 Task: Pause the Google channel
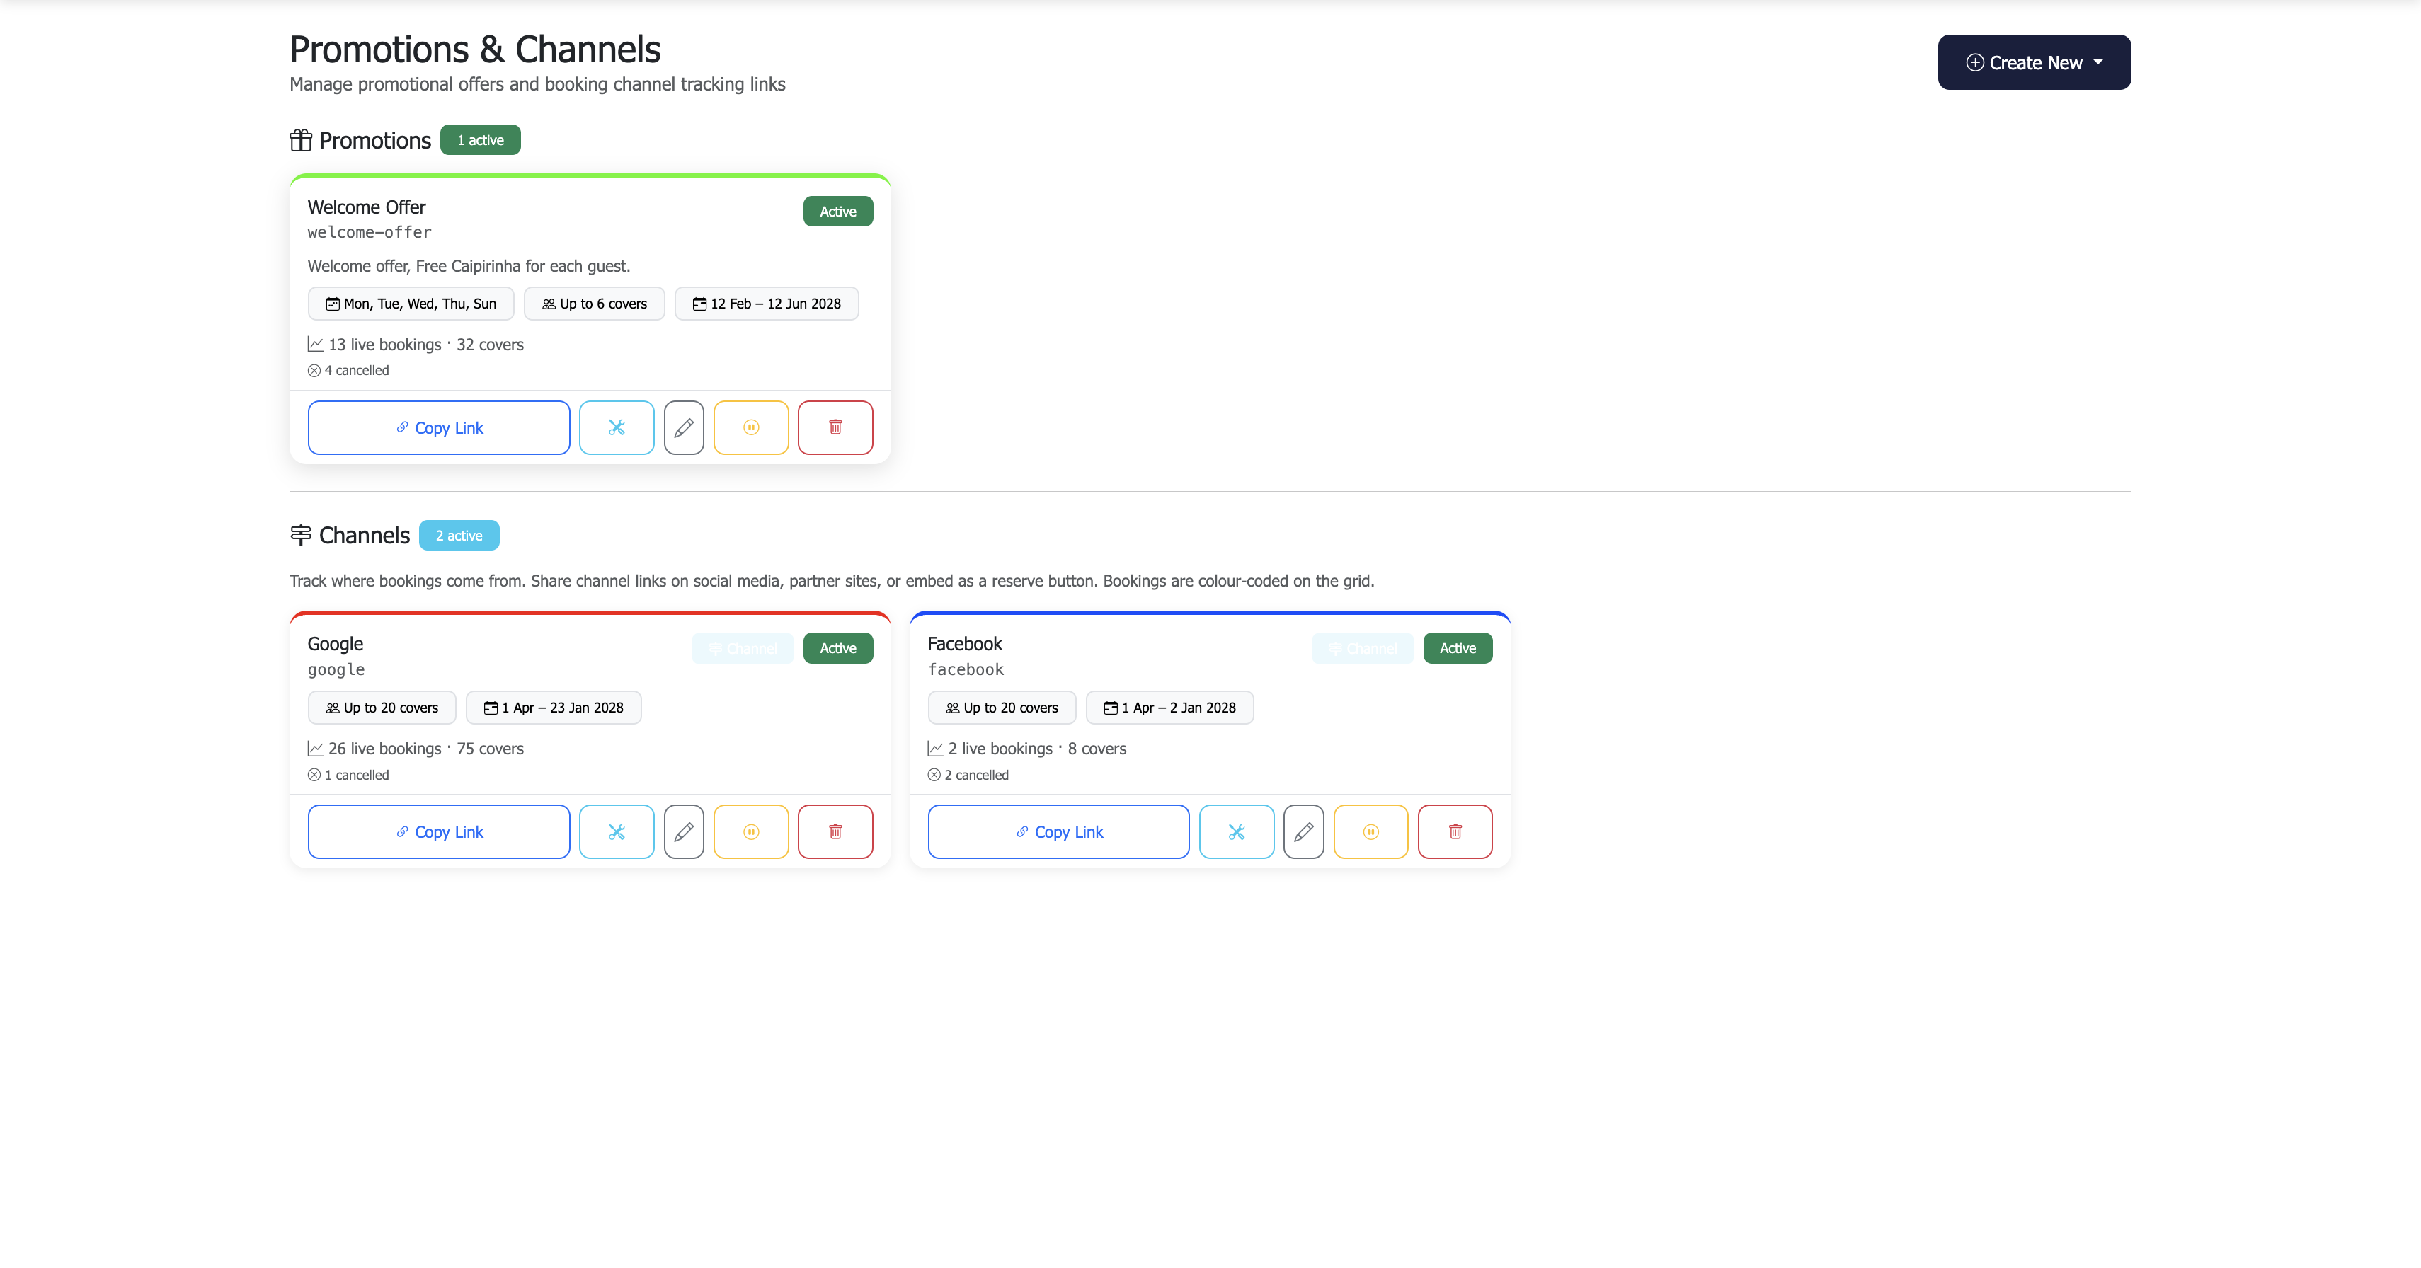750,831
